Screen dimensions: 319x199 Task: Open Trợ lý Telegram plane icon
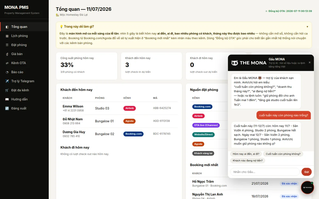pos(7,81)
